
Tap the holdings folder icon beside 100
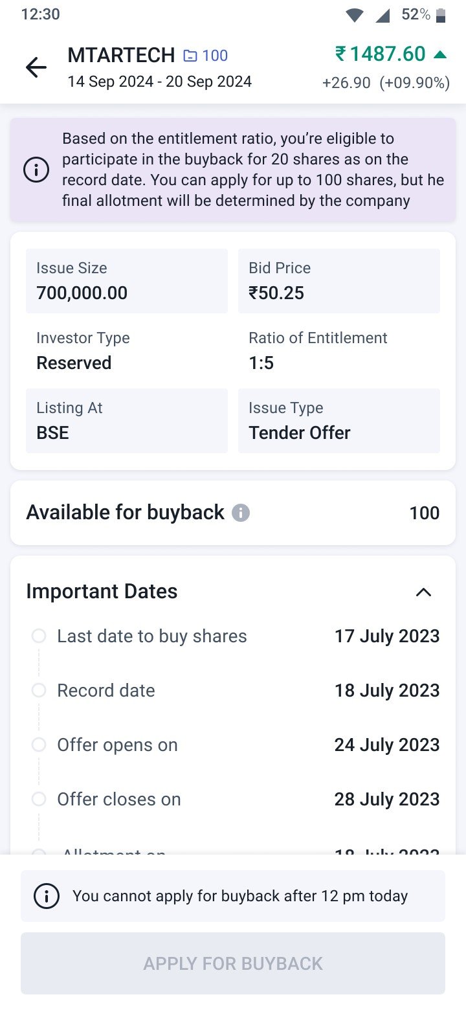190,56
